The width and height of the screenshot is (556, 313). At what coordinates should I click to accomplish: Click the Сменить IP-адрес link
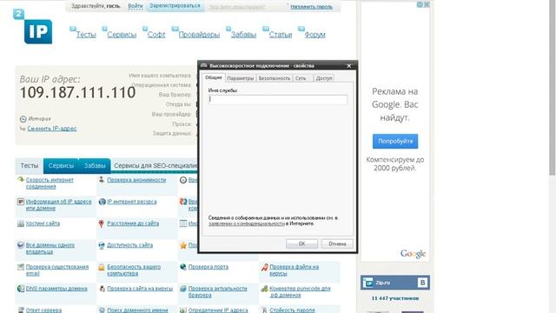tap(52, 129)
